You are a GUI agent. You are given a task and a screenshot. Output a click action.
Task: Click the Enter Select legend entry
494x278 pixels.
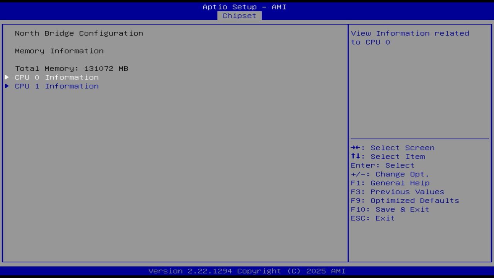click(x=382, y=165)
